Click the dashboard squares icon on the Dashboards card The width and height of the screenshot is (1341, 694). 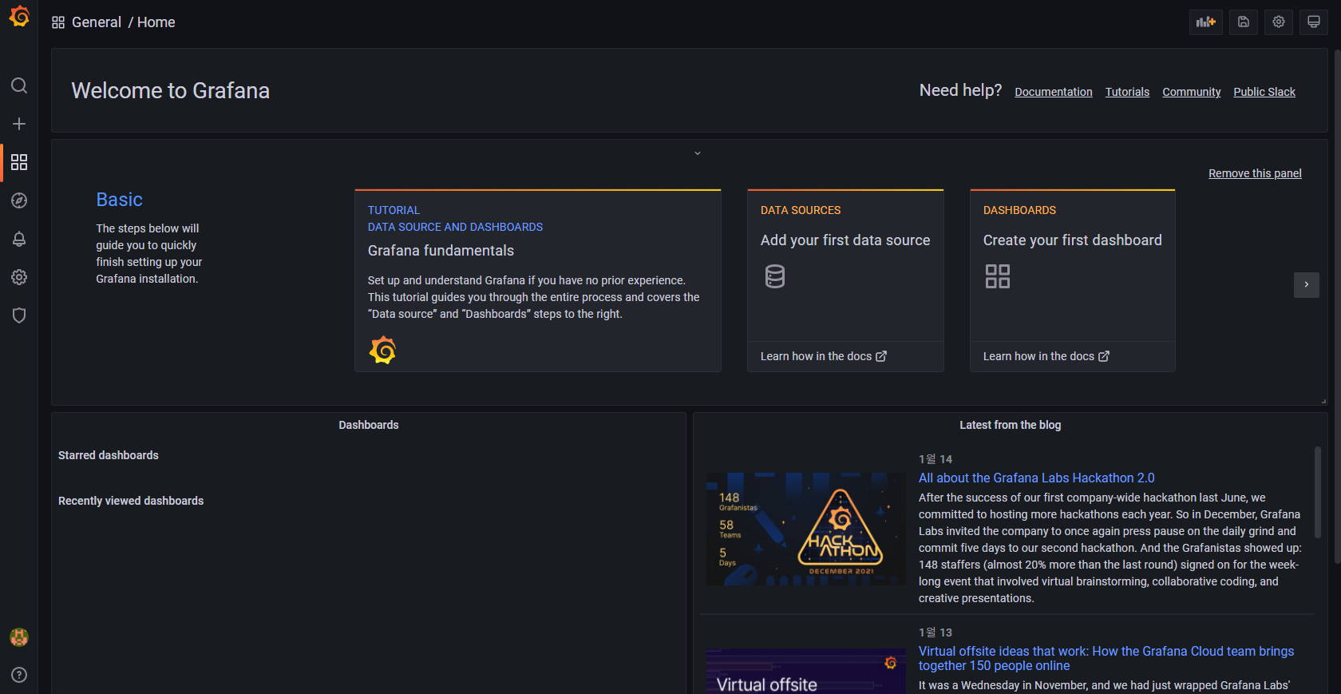pos(998,276)
